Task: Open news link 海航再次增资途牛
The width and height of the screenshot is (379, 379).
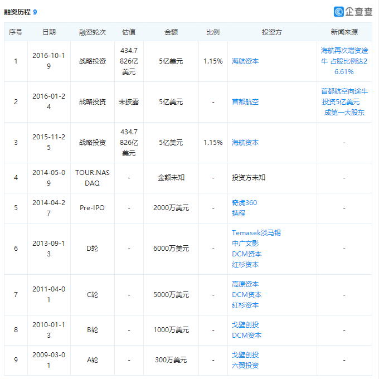Action: pyautogui.click(x=344, y=61)
